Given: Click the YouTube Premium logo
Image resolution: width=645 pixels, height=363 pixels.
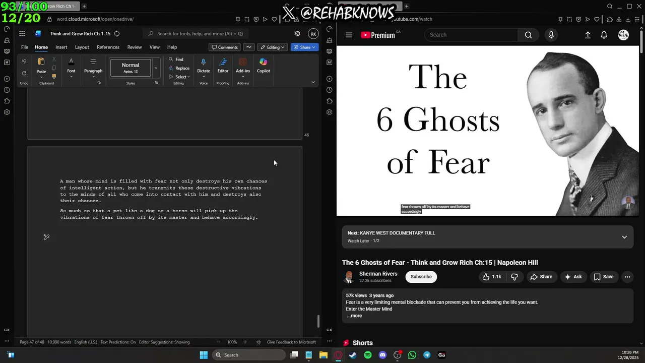Looking at the screenshot, I should click(377, 35).
